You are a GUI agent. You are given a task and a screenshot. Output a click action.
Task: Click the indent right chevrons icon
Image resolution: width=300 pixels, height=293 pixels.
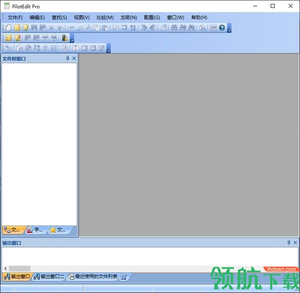click(144, 28)
